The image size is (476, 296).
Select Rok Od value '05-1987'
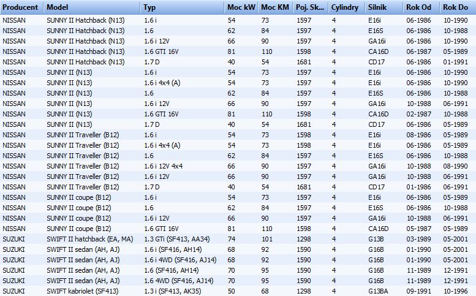418,229
